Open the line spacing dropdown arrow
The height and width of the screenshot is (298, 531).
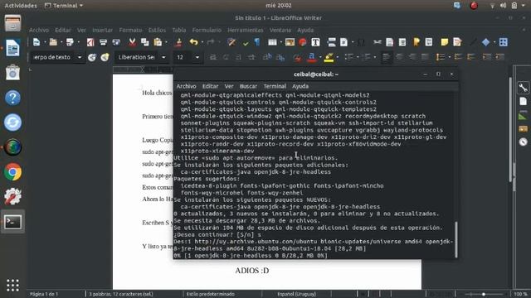(x=450, y=57)
